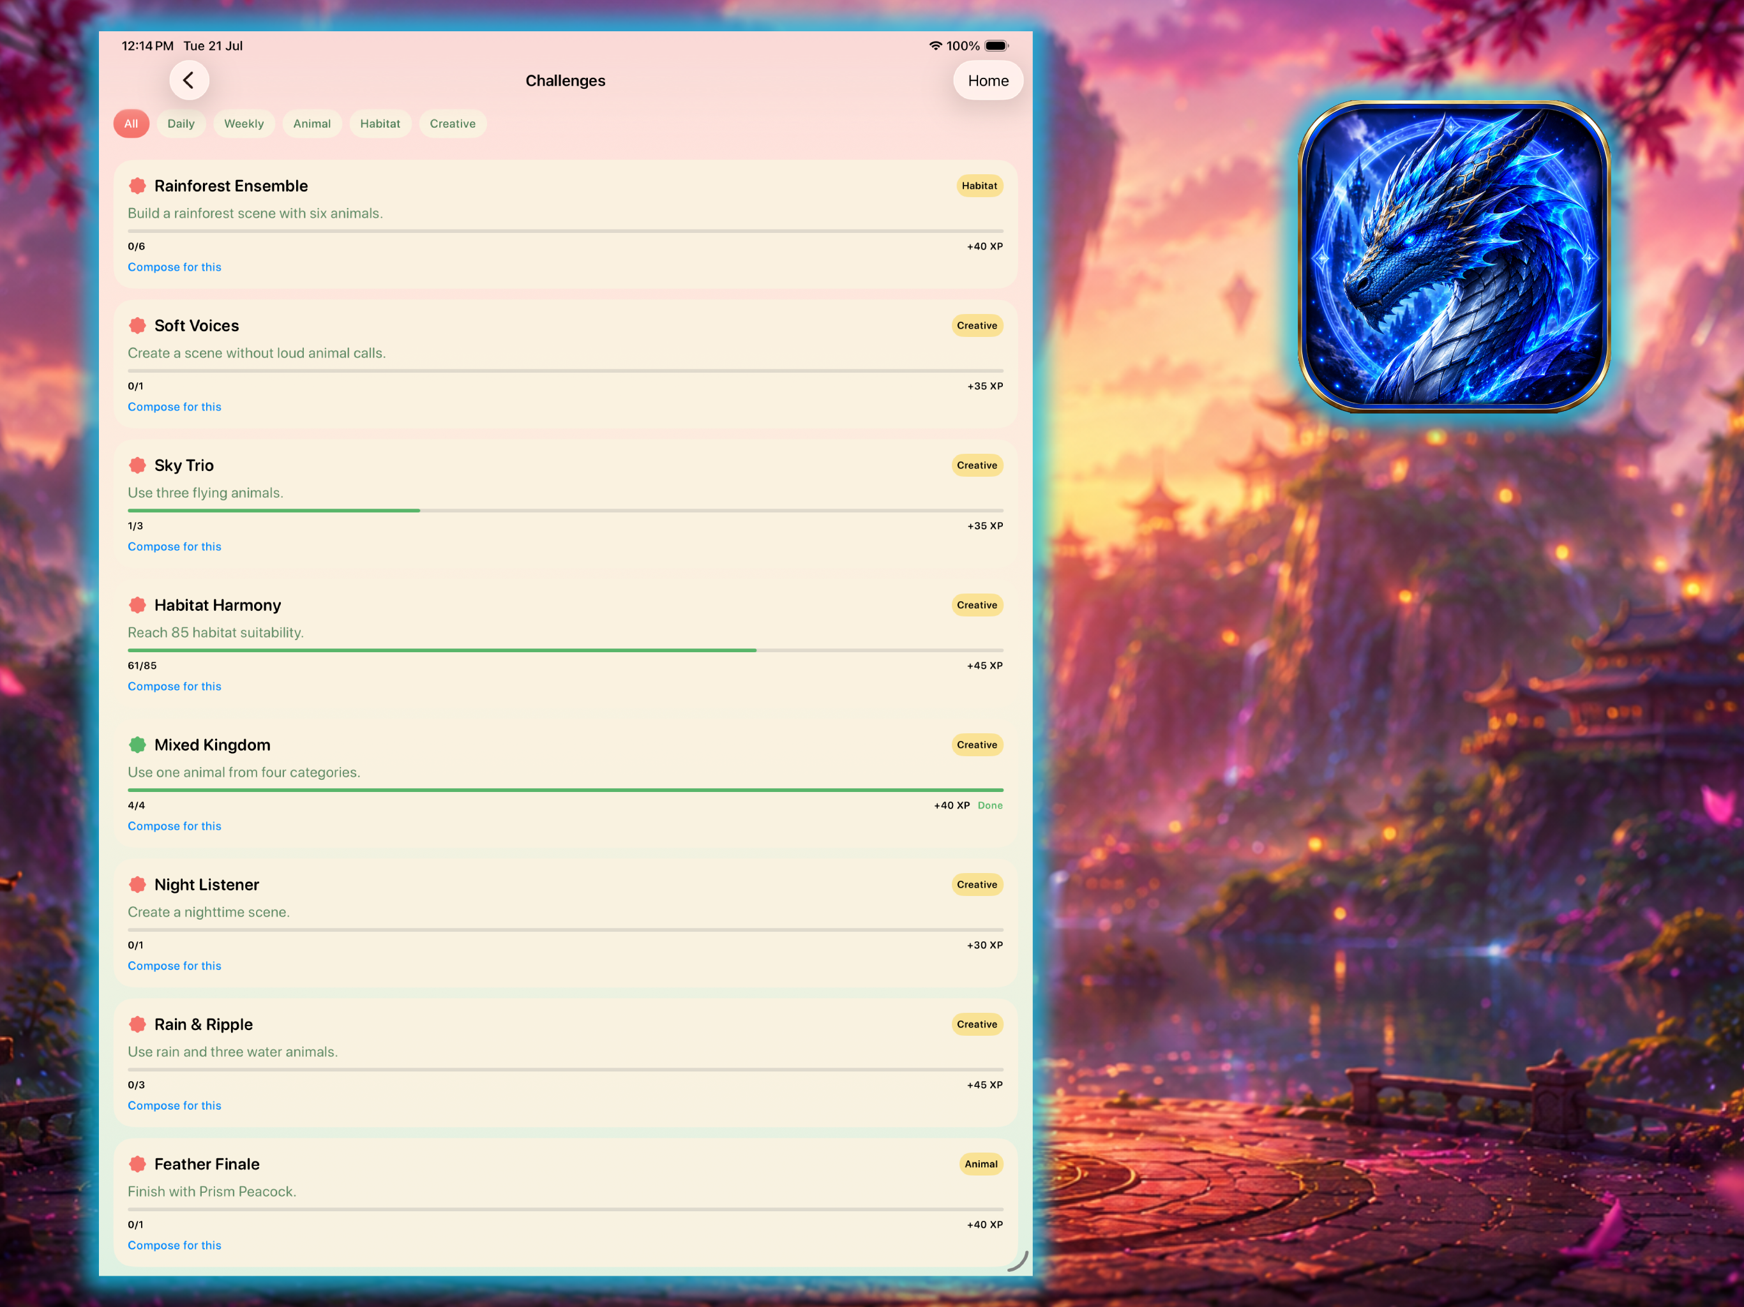Screen dimensions: 1744x1307
Task: Show Animal challenges filter
Action: 312,124
